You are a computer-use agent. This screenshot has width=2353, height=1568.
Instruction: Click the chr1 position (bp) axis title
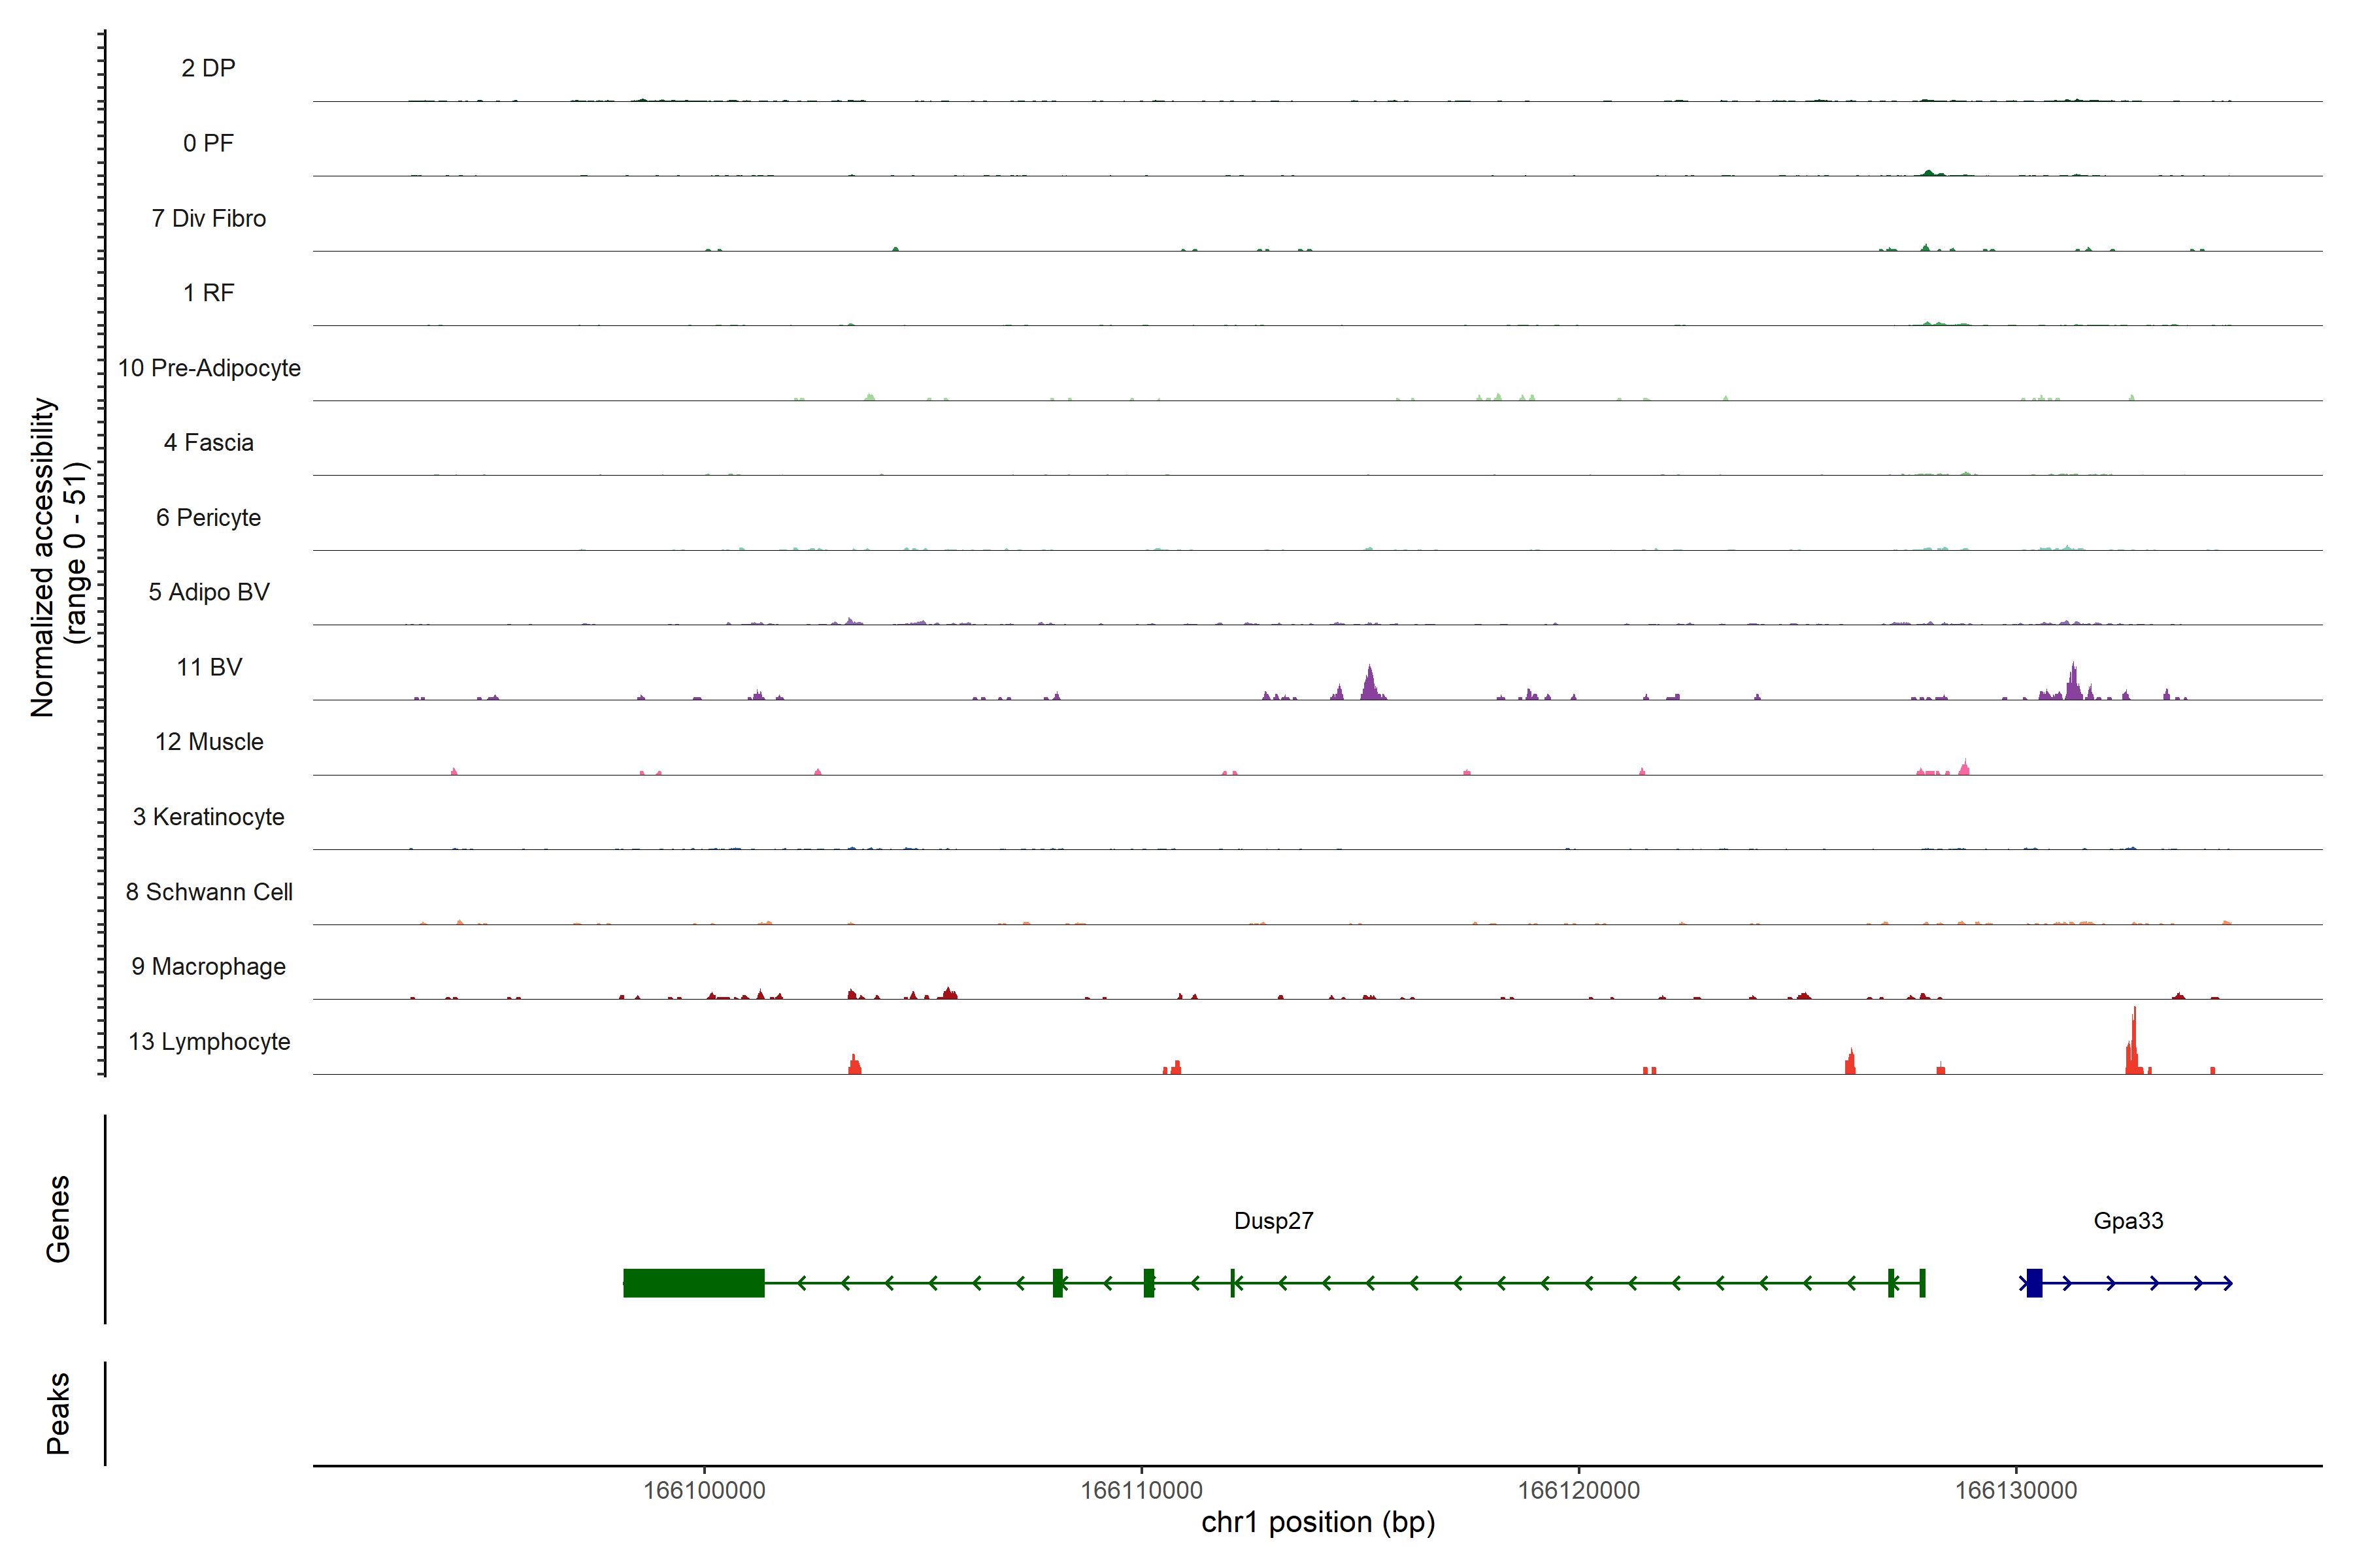coord(1318,1522)
